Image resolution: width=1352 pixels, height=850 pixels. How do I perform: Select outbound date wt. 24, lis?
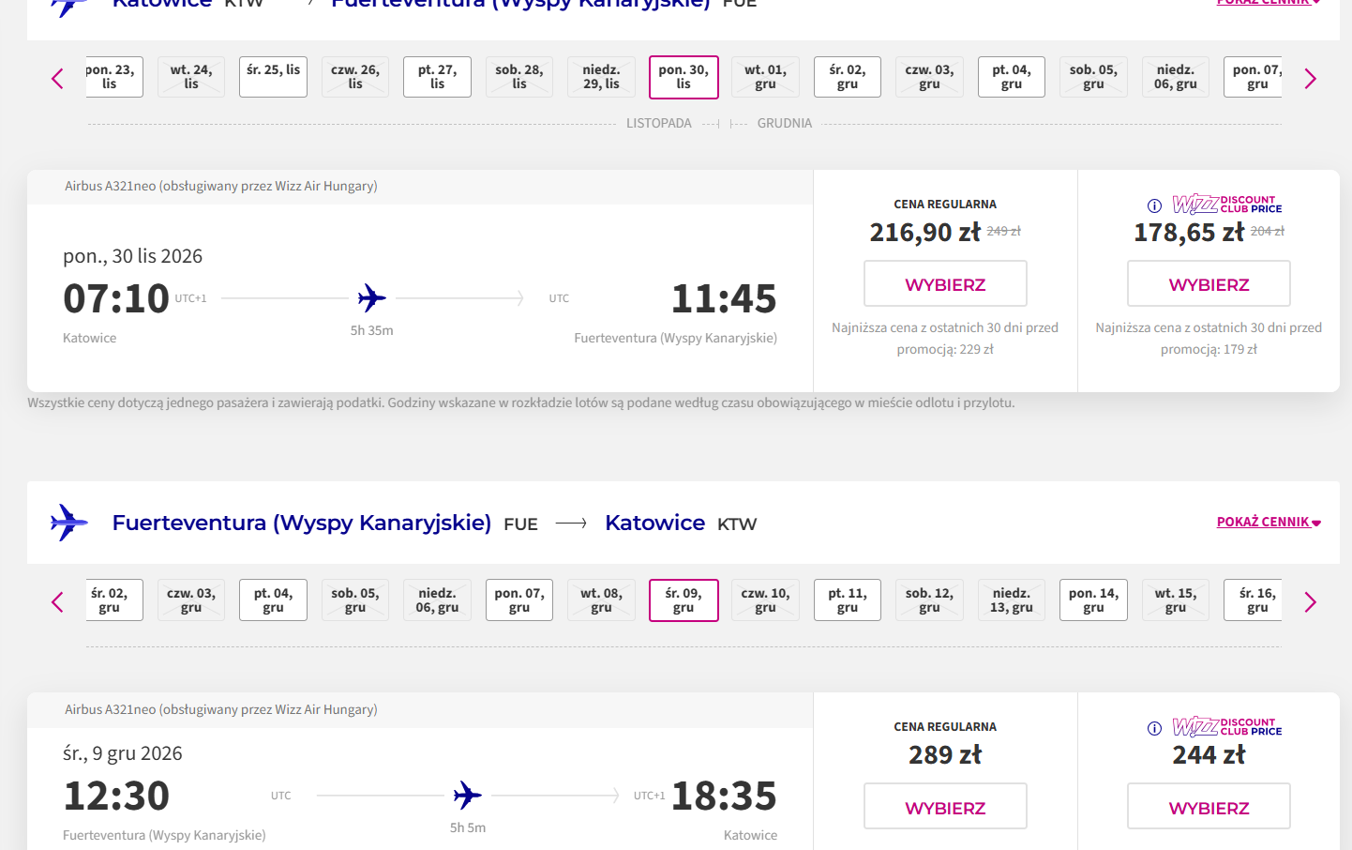point(191,77)
